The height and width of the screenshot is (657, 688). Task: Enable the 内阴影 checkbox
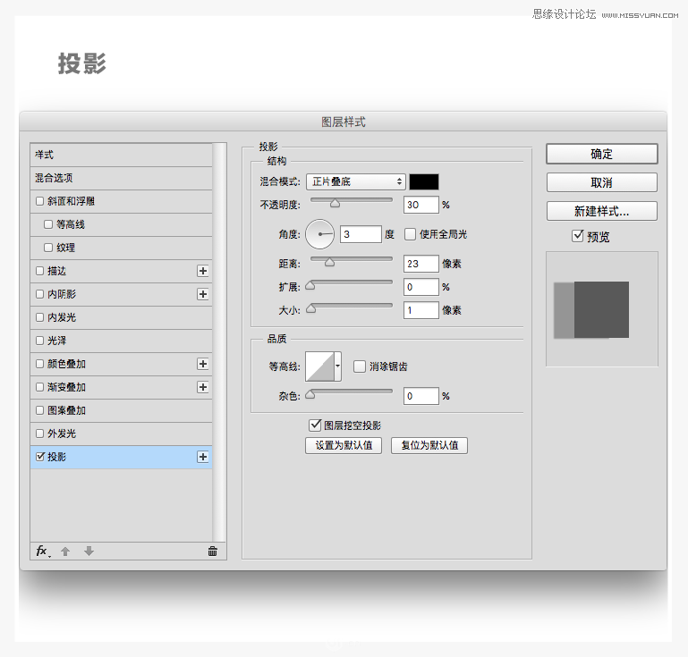pyautogui.click(x=40, y=294)
